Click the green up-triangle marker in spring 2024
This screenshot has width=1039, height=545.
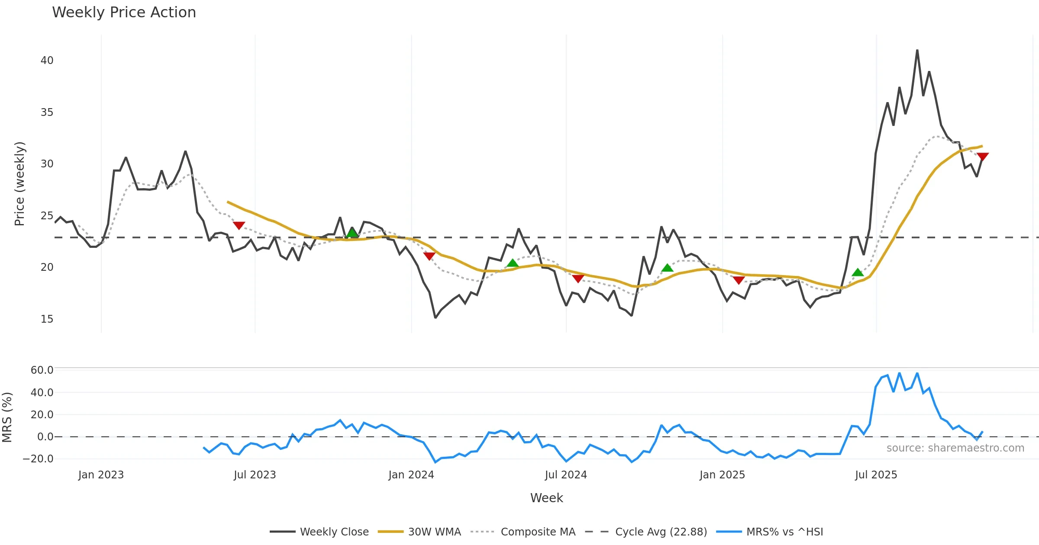(513, 263)
